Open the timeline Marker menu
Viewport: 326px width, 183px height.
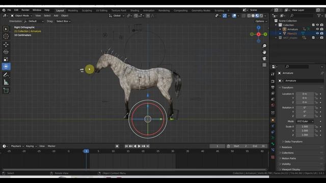click(x=51, y=146)
